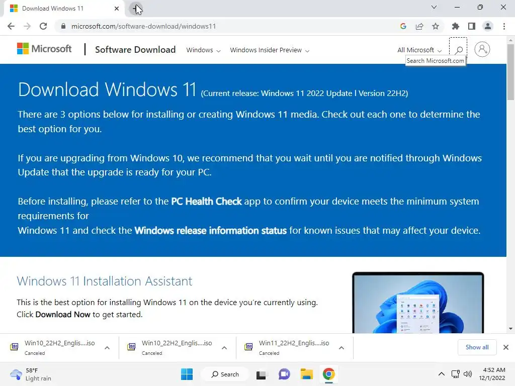Expand the Windows menu
Viewport: 515px width, 386px height.
click(203, 50)
